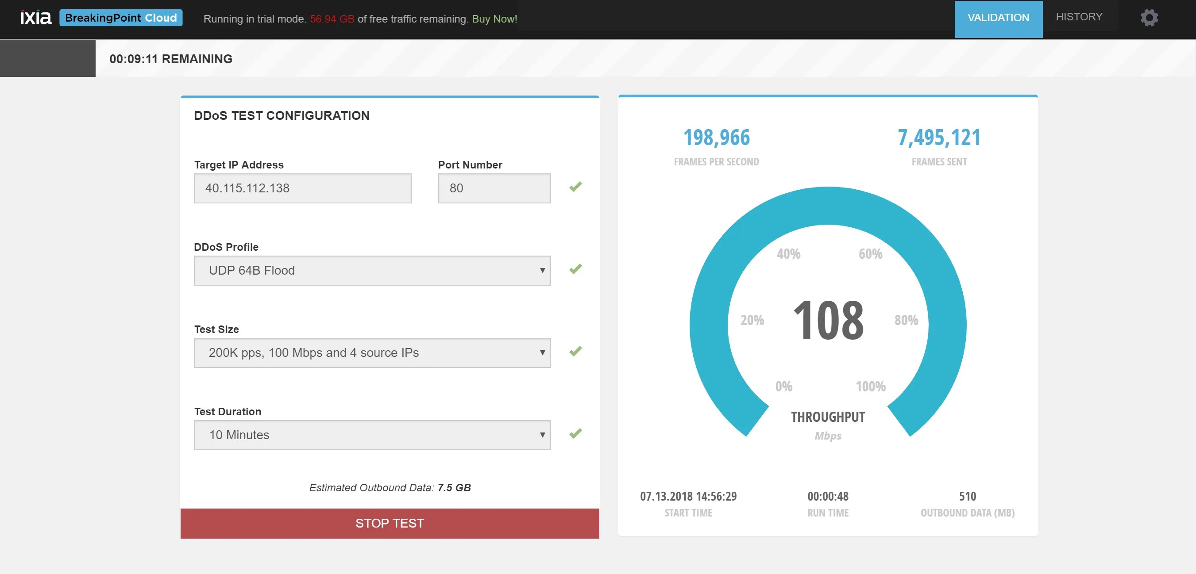Viewport: 1196px width, 574px height.
Task: Click the ixia logo
Action: pyautogui.click(x=35, y=18)
